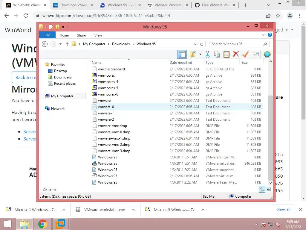Click the Copy toolbar icon
This screenshot has height=230, width=306.
[217, 54]
